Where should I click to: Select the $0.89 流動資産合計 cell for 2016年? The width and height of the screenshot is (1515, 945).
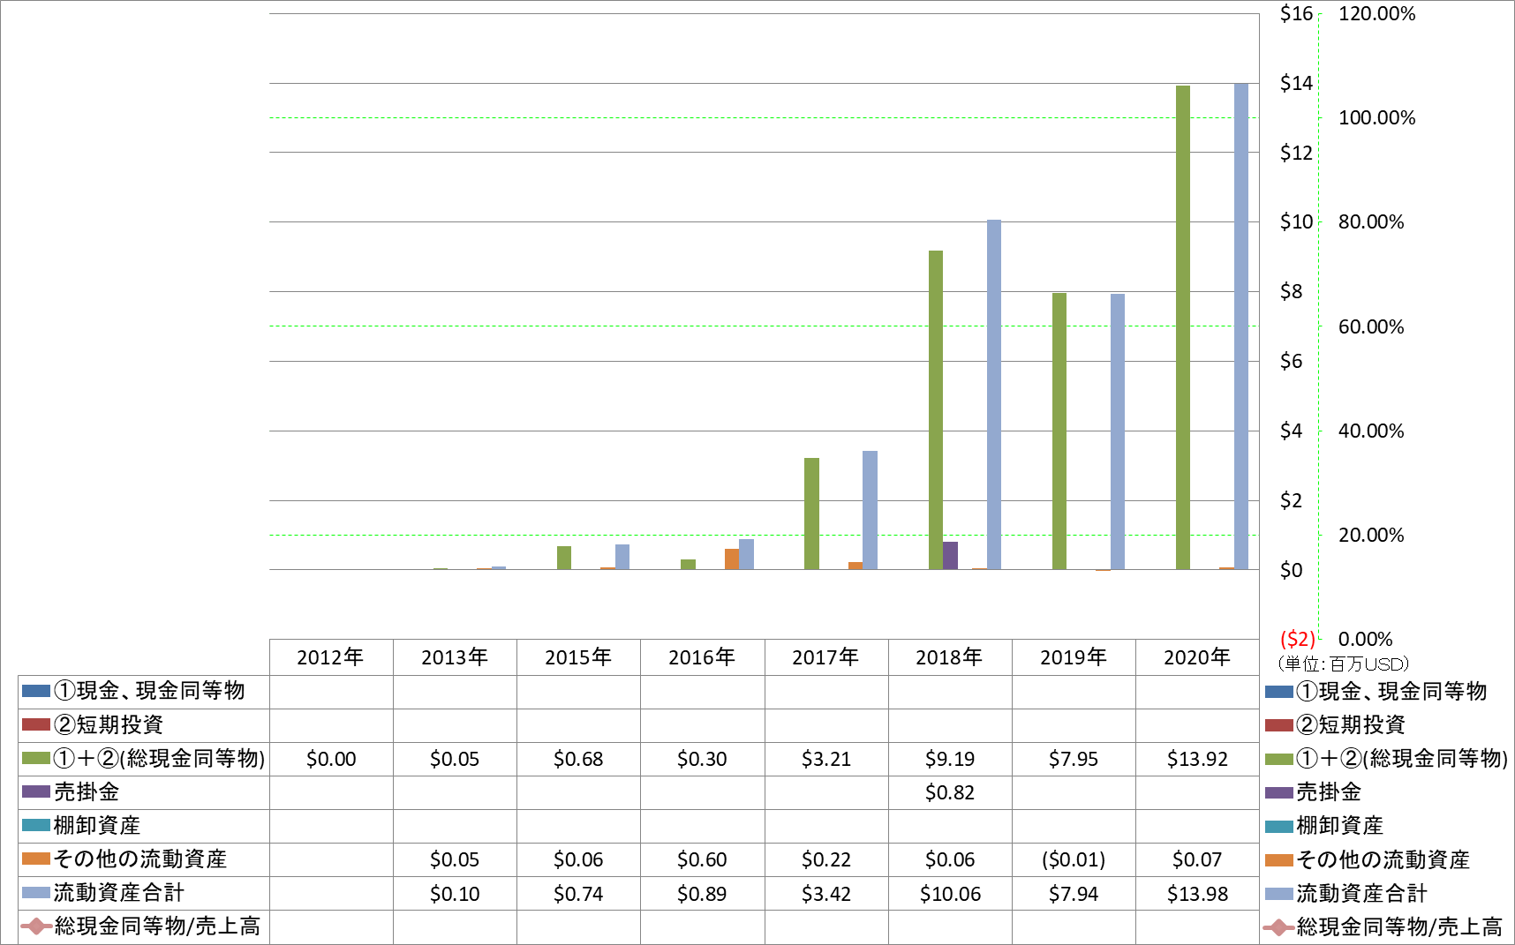point(702,894)
